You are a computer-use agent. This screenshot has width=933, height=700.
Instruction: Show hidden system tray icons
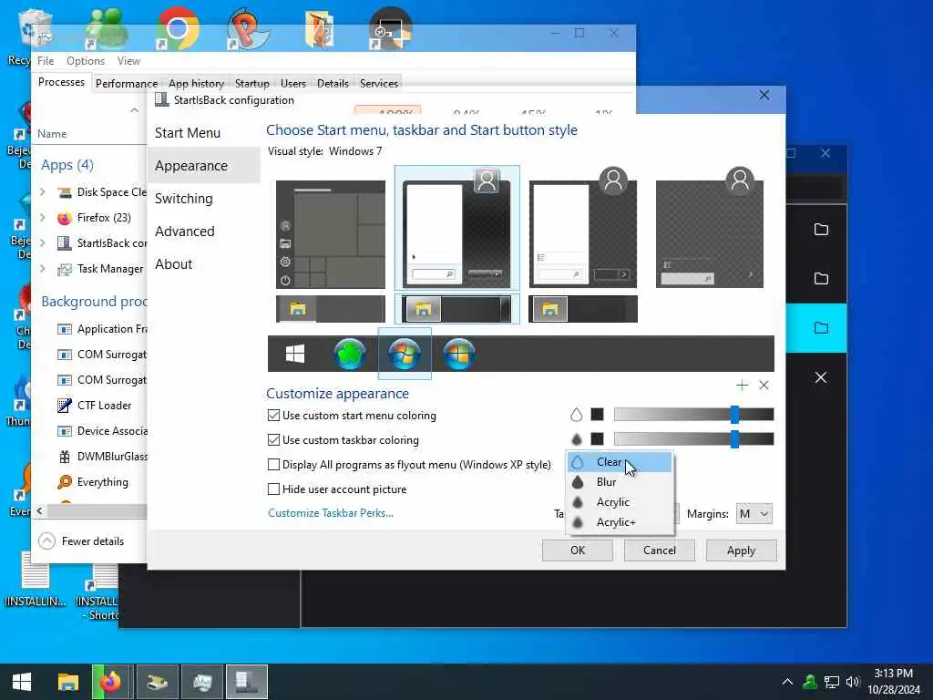[x=787, y=682]
